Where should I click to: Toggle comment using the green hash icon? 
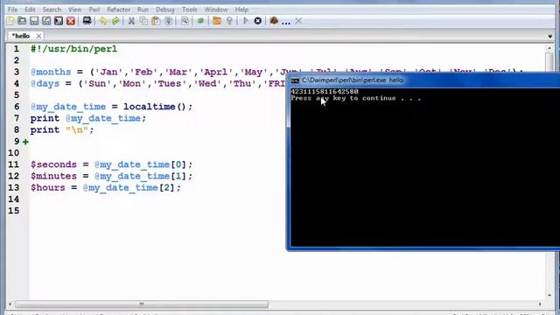(x=200, y=21)
